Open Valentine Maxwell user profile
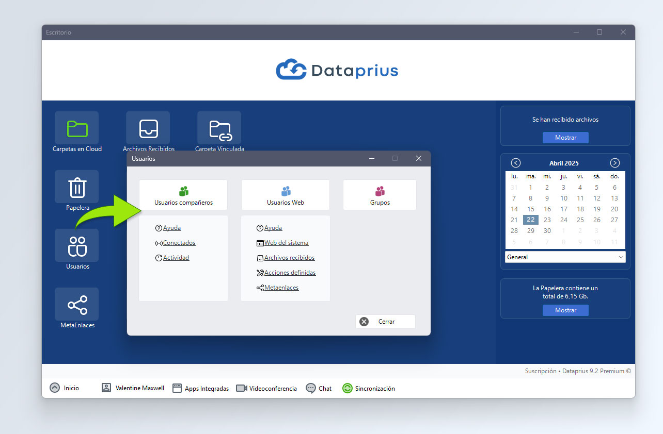The height and width of the screenshot is (434, 663). [x=133, y=388]
